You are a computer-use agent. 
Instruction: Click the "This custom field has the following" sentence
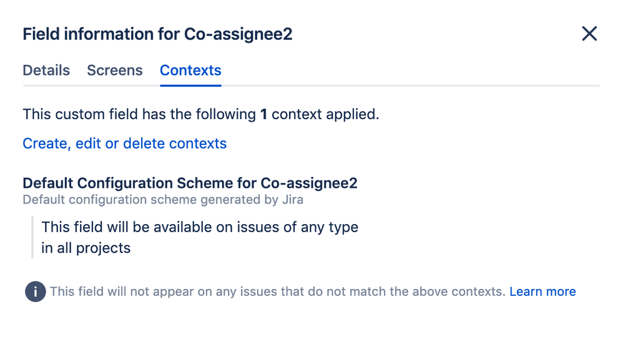(x=140, y=115)
